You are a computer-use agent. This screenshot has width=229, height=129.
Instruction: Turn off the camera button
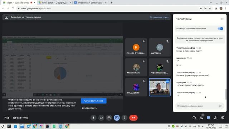[x=101, y=118]
